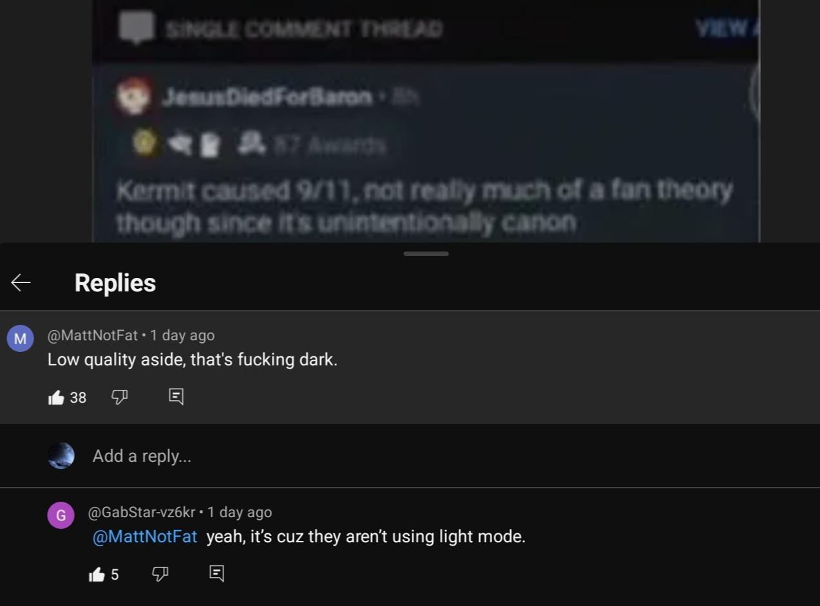820x606 pixels.
Task: Open @MattNotFat channel from username
Action: (x=93, y=335)
